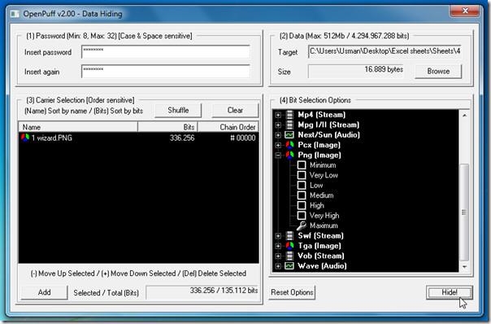The height and width of the screenshot is (324, 491).
Task: Check the Very Low bit selection box
Action: pos(302,175)
